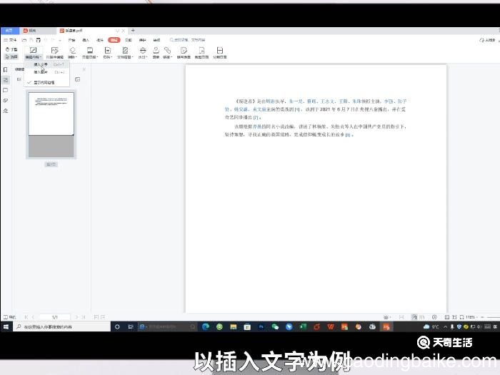The height and width of the screenshot is (375, 500).
Task: Open the Crop Page tool
Action: tap(201, 53)
